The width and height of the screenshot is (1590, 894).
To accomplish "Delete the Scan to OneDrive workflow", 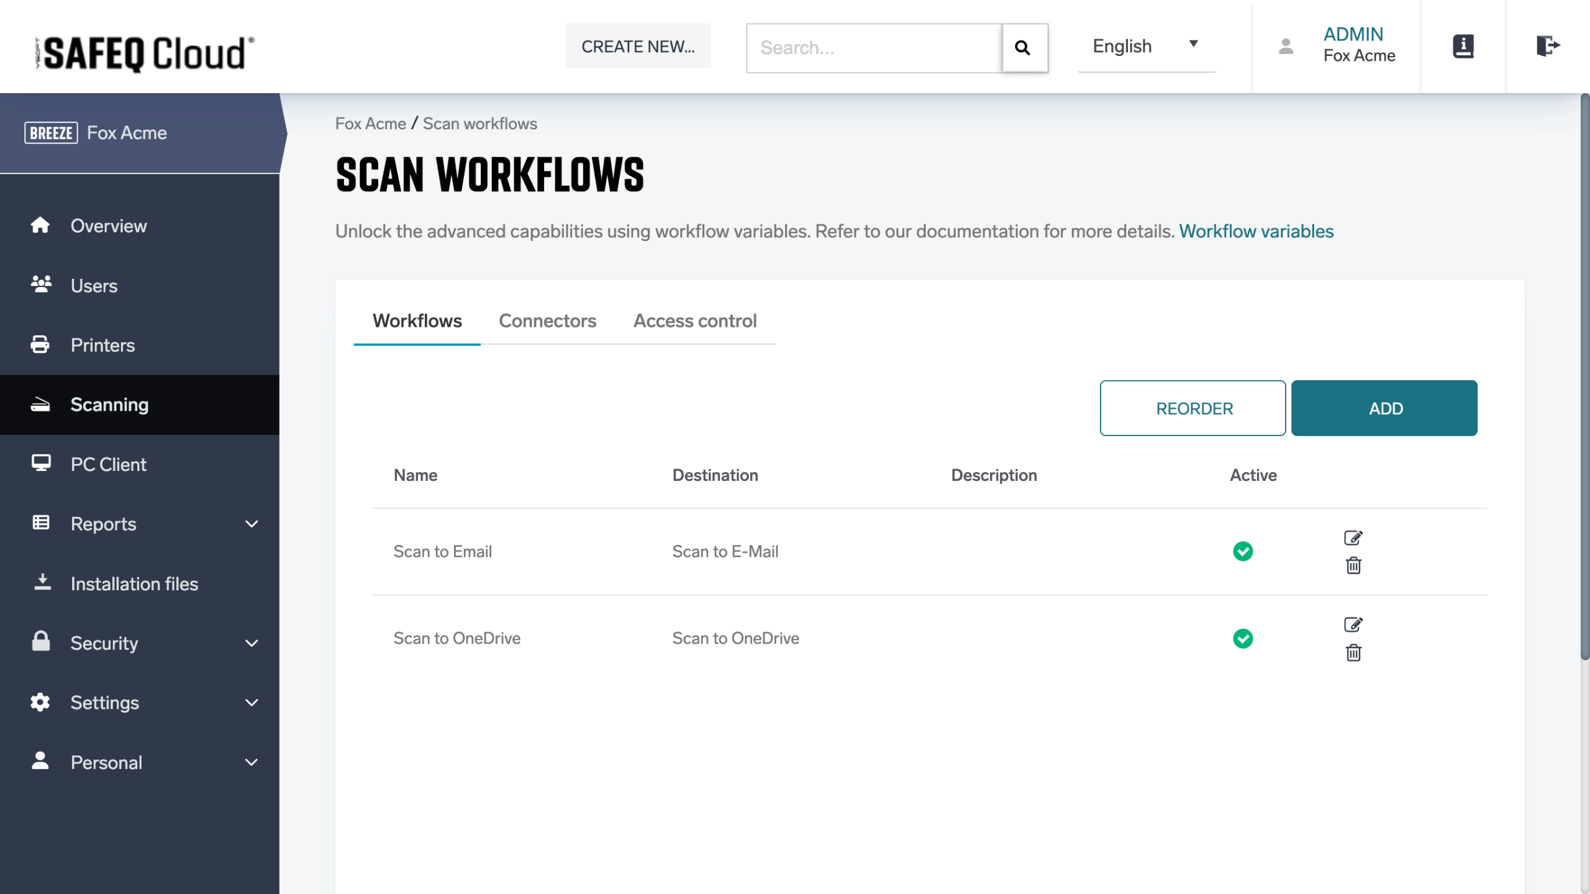I will (x=1353, y=653).
